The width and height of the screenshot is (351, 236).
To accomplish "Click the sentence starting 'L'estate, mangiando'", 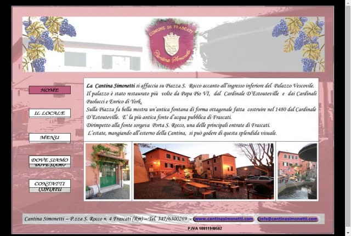I will point(182,133).
